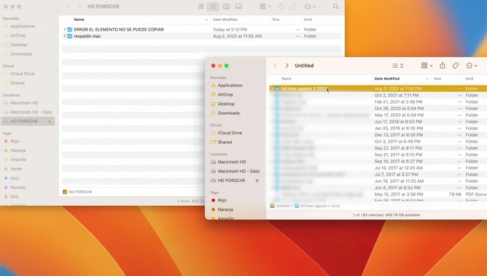Open group-by menu in HD PORSCHE window
The image size is (487, 276).
click(265, 6)
